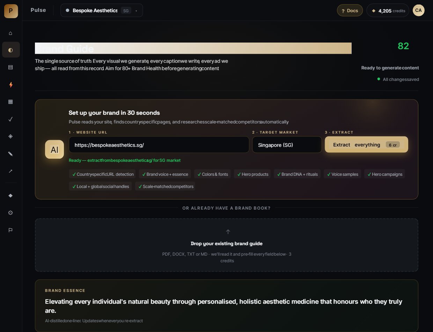
Task: Click the flag icon in sidebar
Action: pos(10,230)
